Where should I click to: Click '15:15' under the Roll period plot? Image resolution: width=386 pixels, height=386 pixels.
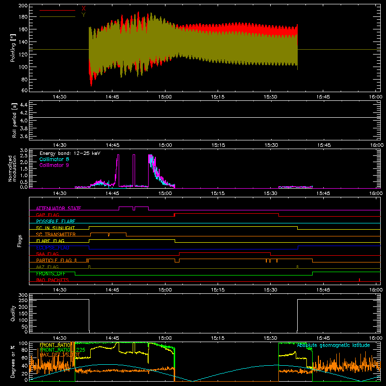pyautogui.click(x=218, y=145)
